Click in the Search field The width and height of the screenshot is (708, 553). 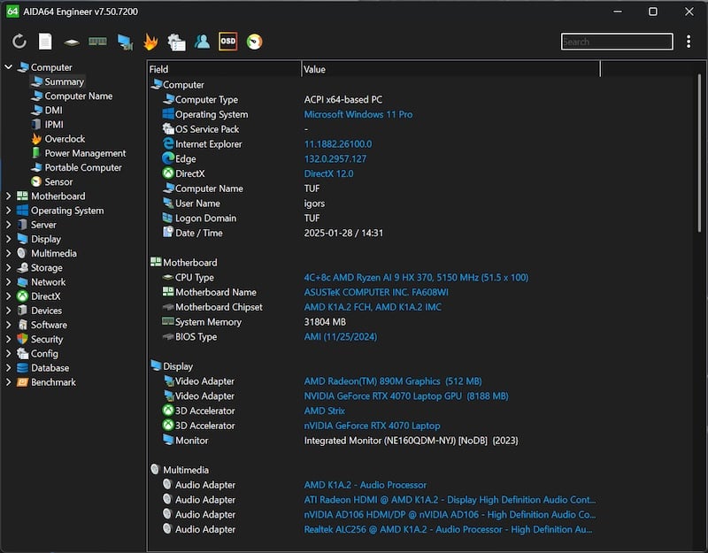617,42
